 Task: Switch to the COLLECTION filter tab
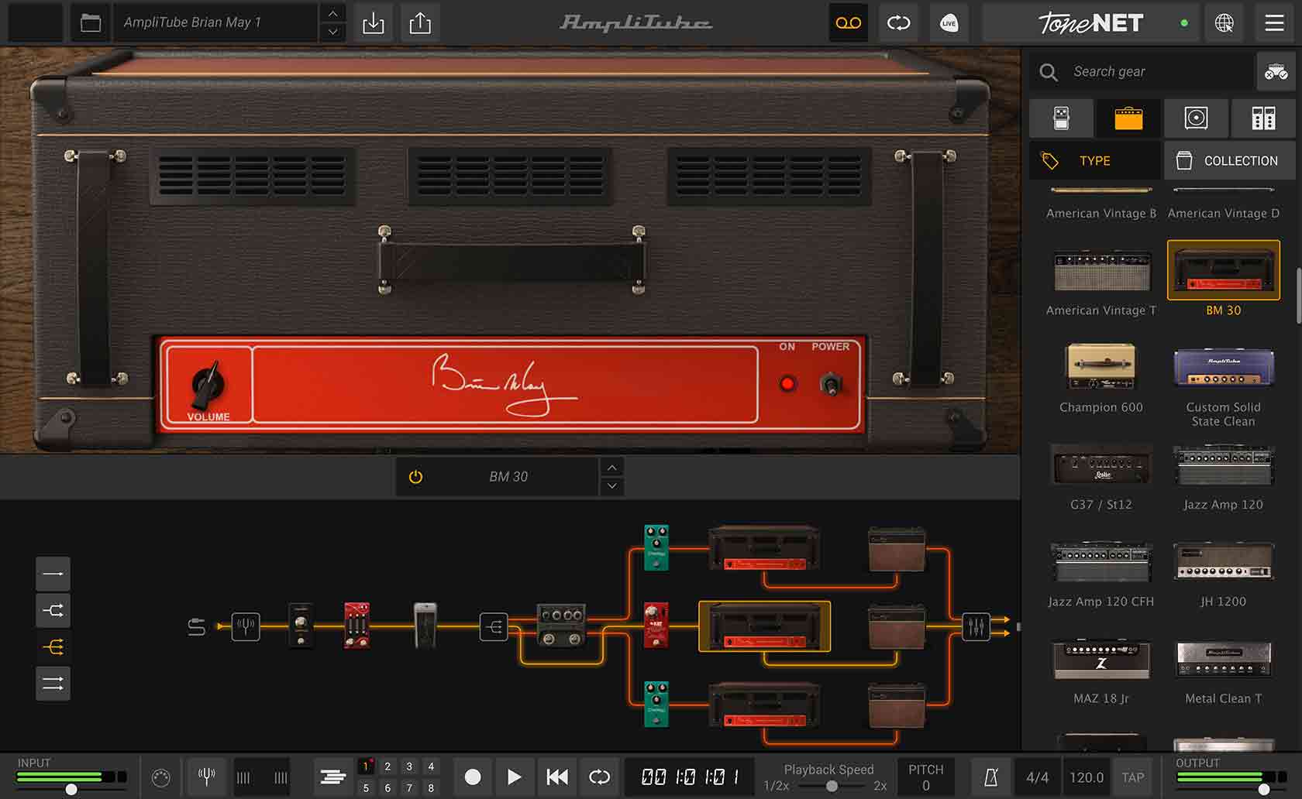point(1230,160)
